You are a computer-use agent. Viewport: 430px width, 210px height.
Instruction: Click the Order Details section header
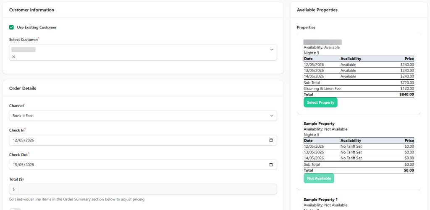click(x=23, y=89)
